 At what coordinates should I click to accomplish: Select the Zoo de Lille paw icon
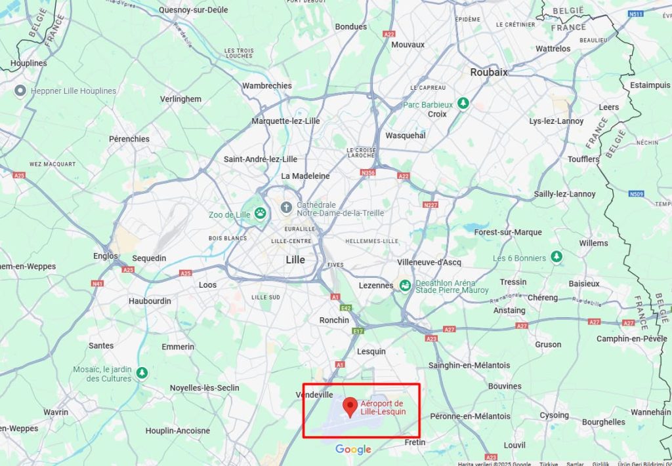point(260,212)
